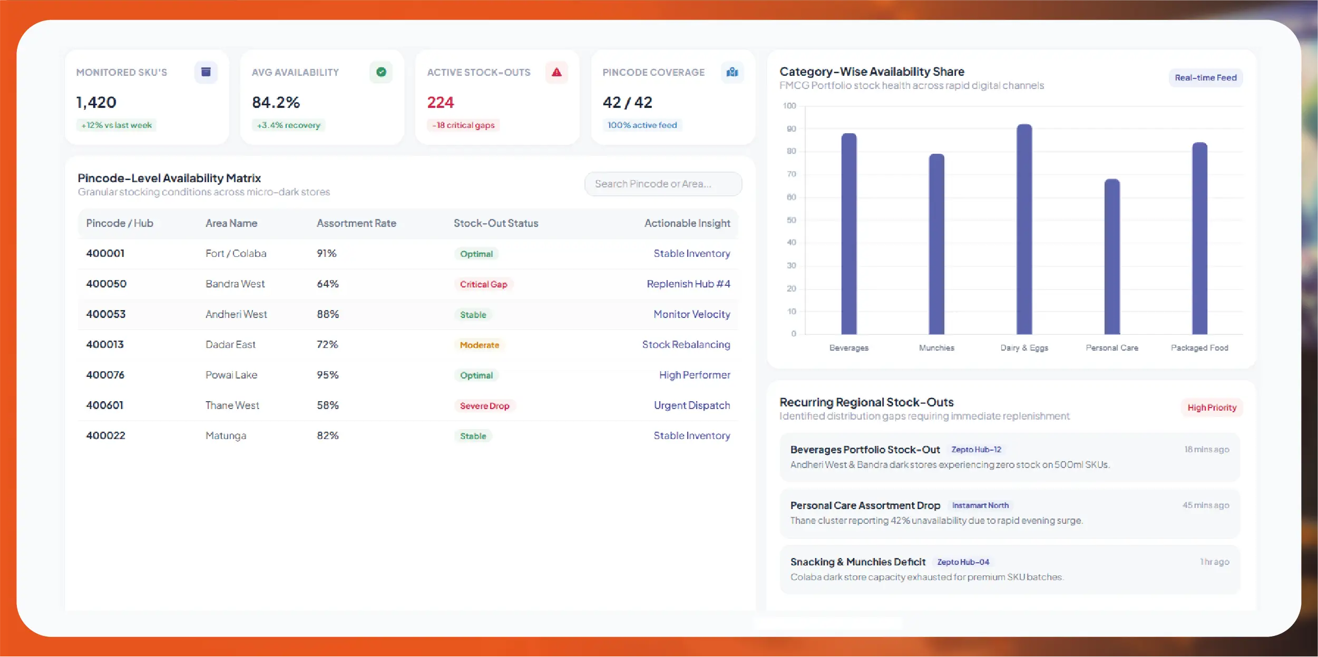This screenshot has height=657, width=1318.
Task: Select the Personal Care bar in chart
Action: pyautogui.click(x=1111, y=257)
